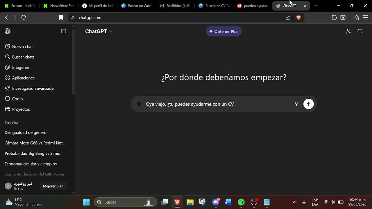The image size is (372, 209).
Task: Open the extensions puzzle icon
Action: 334,17
